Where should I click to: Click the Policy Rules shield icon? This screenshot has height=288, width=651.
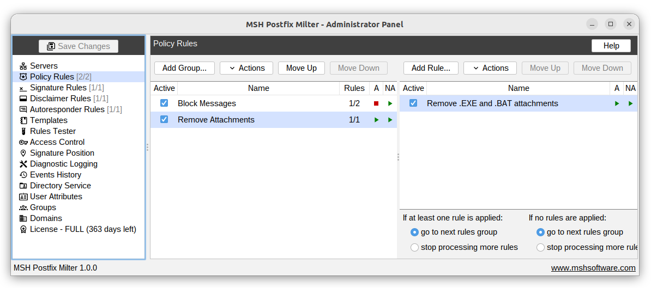click(x=23, y=77)
